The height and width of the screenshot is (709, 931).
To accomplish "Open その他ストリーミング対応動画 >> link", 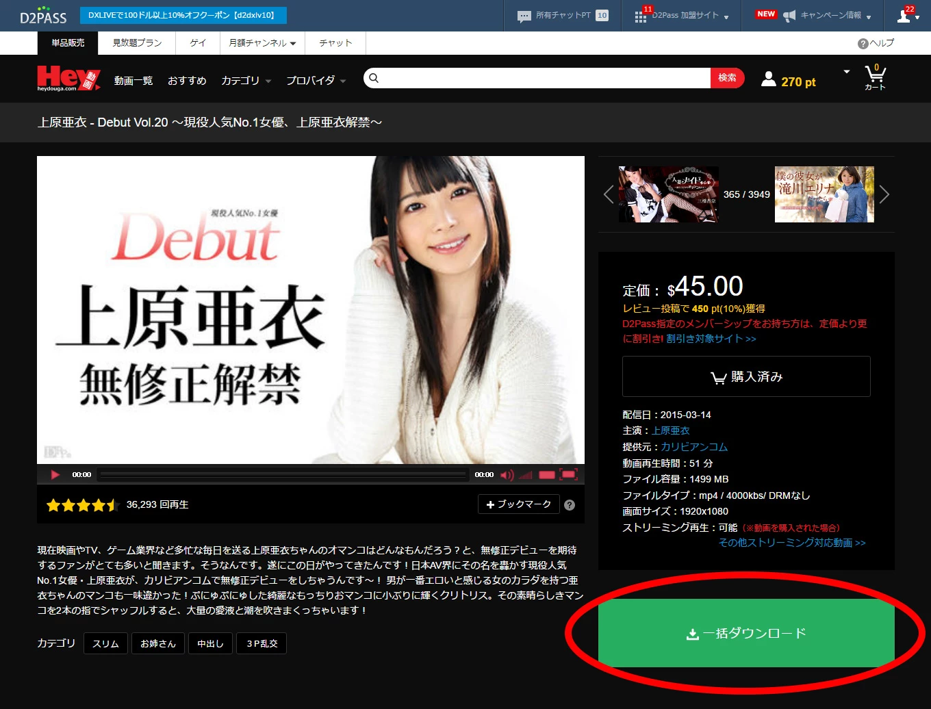I will 792,543.
